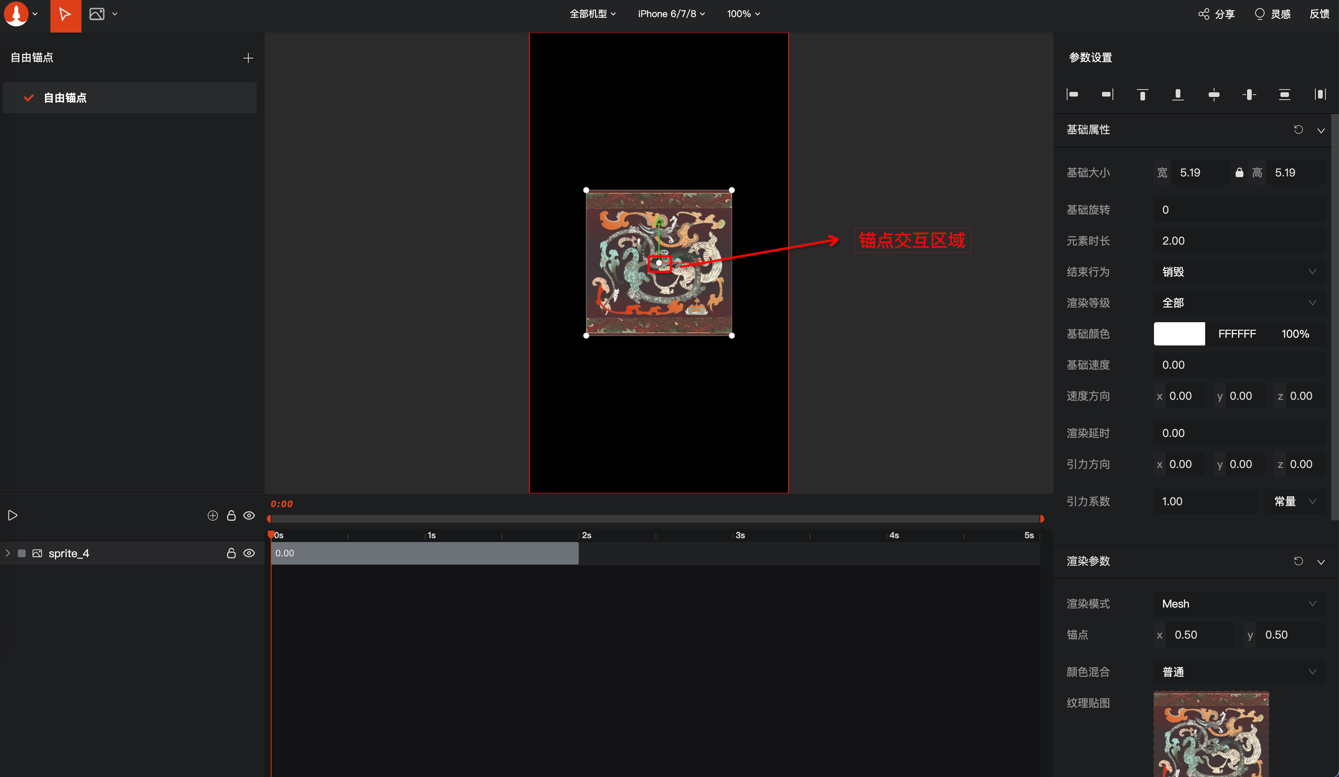Click the add element circle-plus icon
This screenshot has width=1339, height=777.
pyautogui.click(x=213, y=516)
